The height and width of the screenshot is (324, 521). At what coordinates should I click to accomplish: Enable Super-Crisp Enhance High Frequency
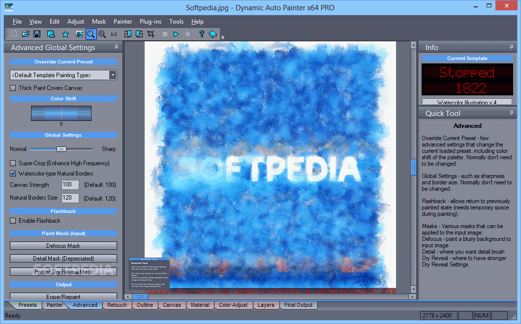(13, 163)
